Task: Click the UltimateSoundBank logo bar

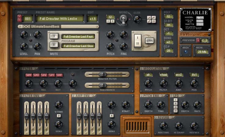Action: [58, 27]
